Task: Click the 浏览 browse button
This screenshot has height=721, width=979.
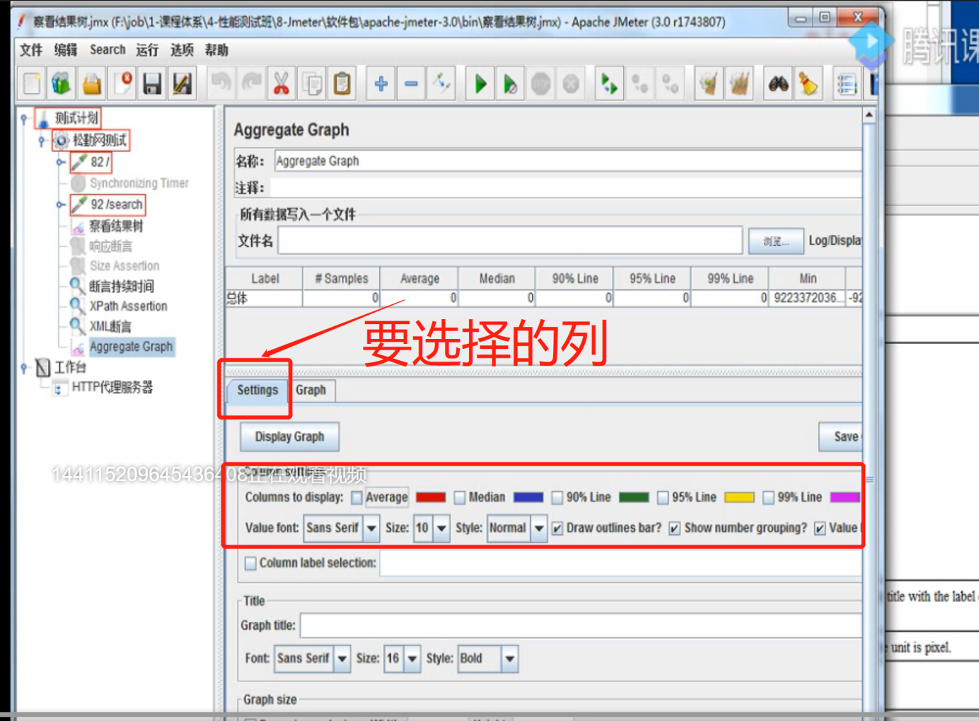Action: tap(776, 241)
